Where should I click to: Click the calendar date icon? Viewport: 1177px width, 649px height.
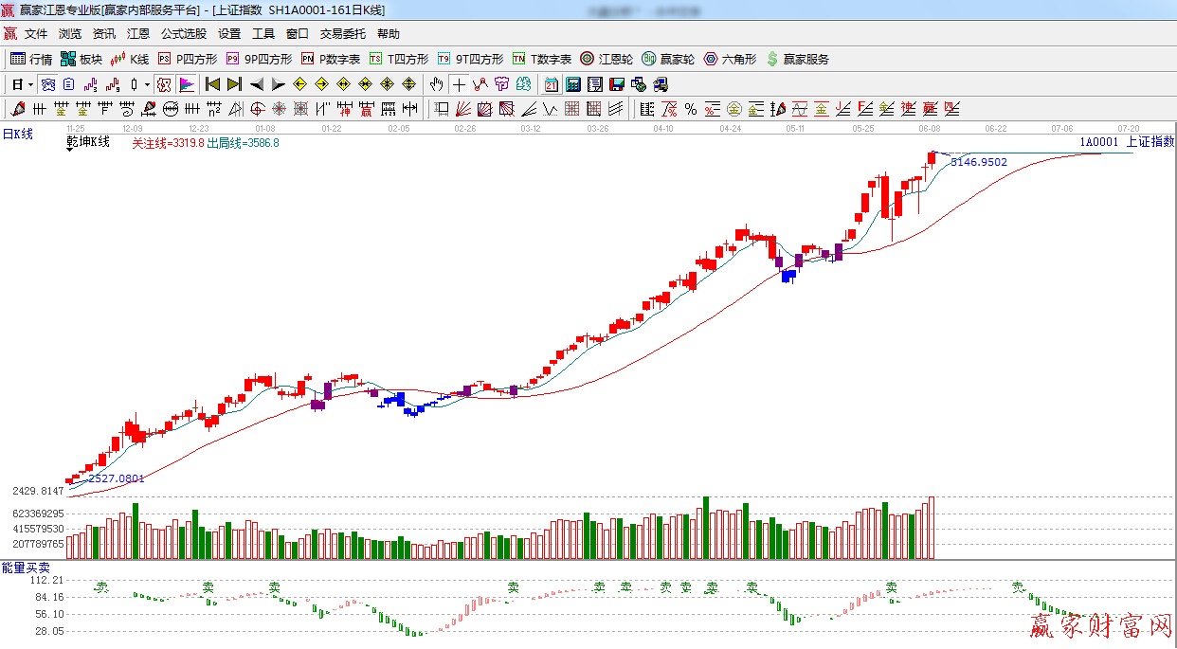[x=552, y=84]
